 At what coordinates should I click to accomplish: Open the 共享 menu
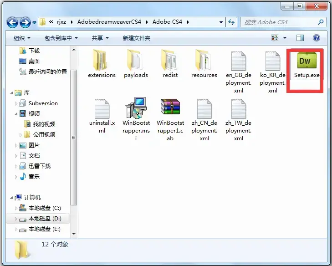click(100, 38)
